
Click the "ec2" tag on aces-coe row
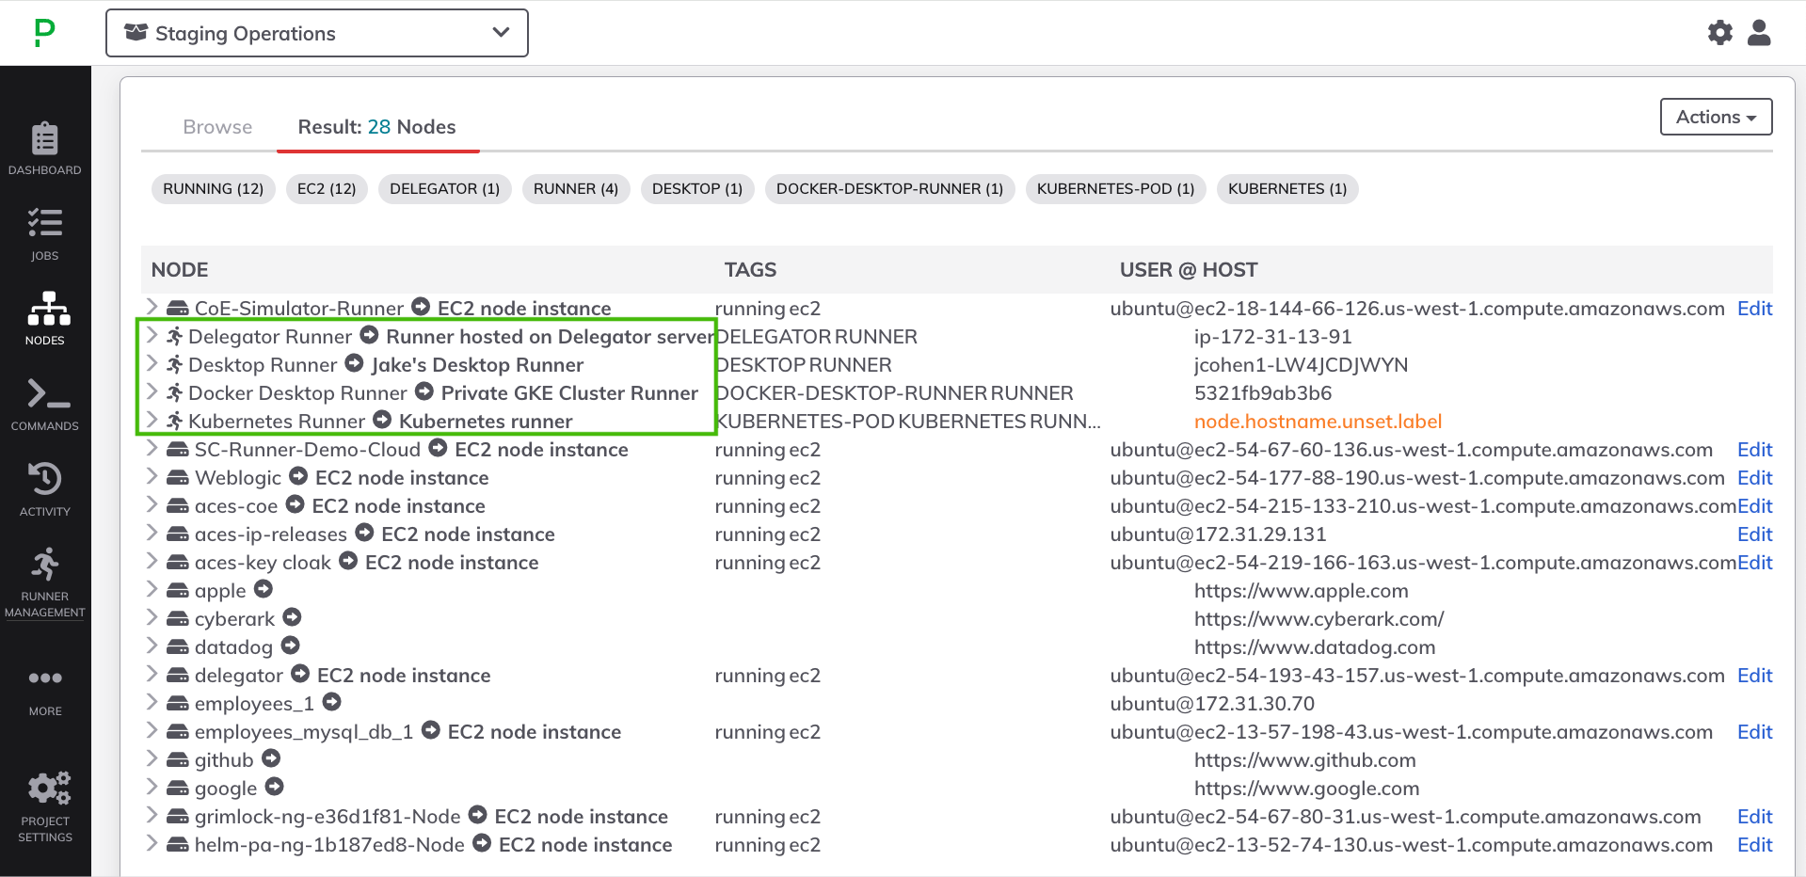click(x=805, y=506)
